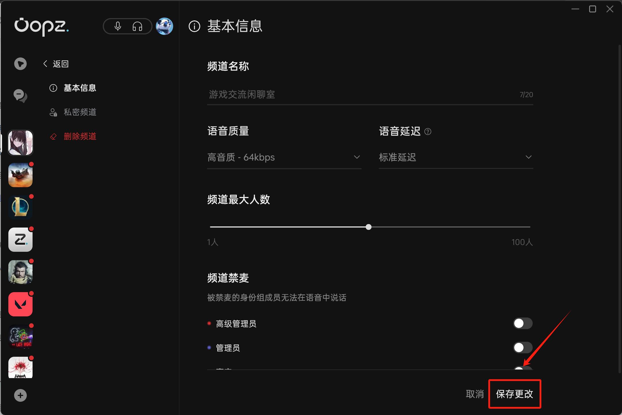Expand the 高音质 - 64kbps dropdown
Image resolution: width=622 pixels, height=415 pixels.
click(x=284, y=157)
